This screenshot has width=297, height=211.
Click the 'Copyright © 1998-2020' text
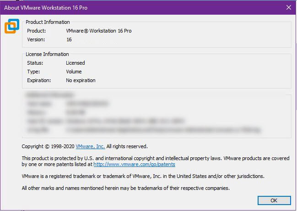(48, 146)
